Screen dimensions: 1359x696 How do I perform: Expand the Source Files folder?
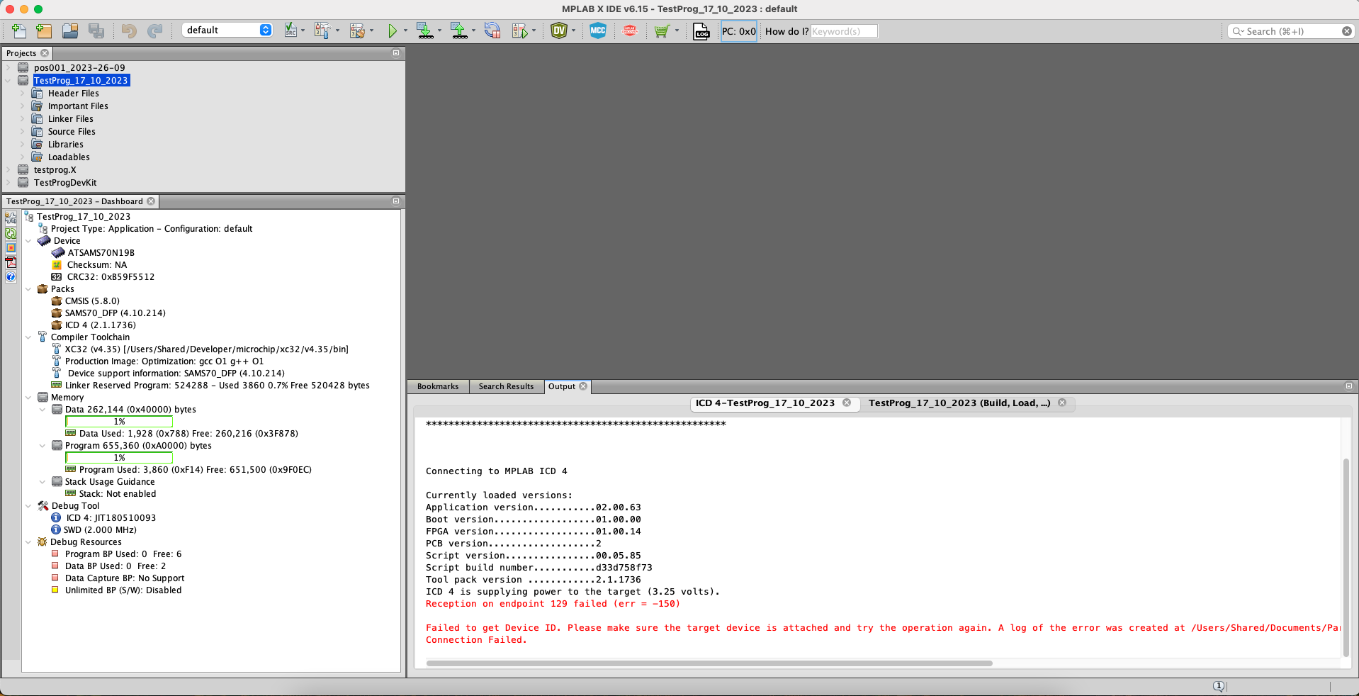coord(22,132)
